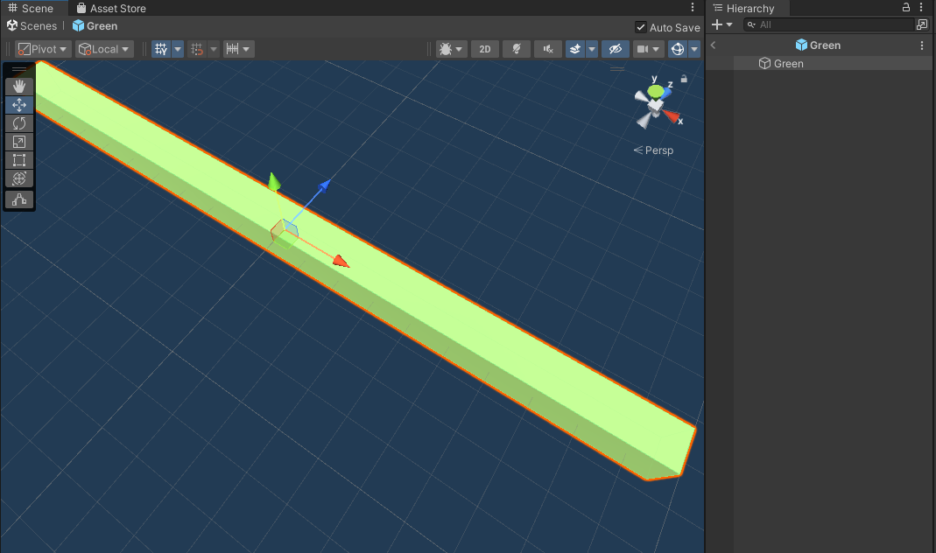936x553 pixels.
Task: Open scene camera settings dropdown
Action: click(x=648, y=49)
